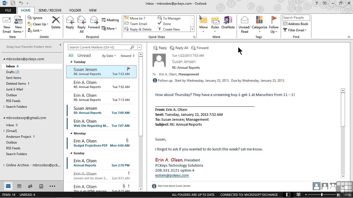Open the FILE tab
The image size is (353, 198).
[x=8, y=10]
